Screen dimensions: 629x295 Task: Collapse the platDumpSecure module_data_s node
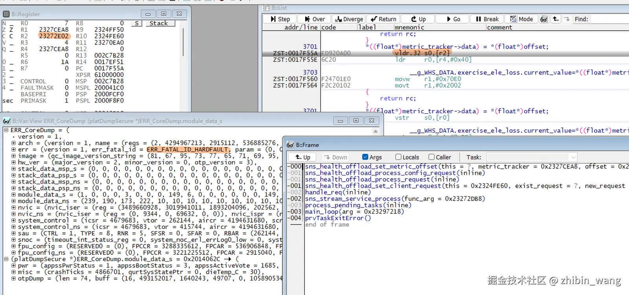point(6,259)
